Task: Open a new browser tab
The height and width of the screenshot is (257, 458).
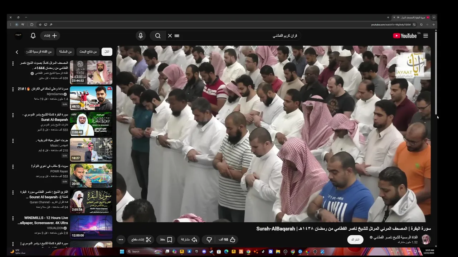Action: [388, 17]
